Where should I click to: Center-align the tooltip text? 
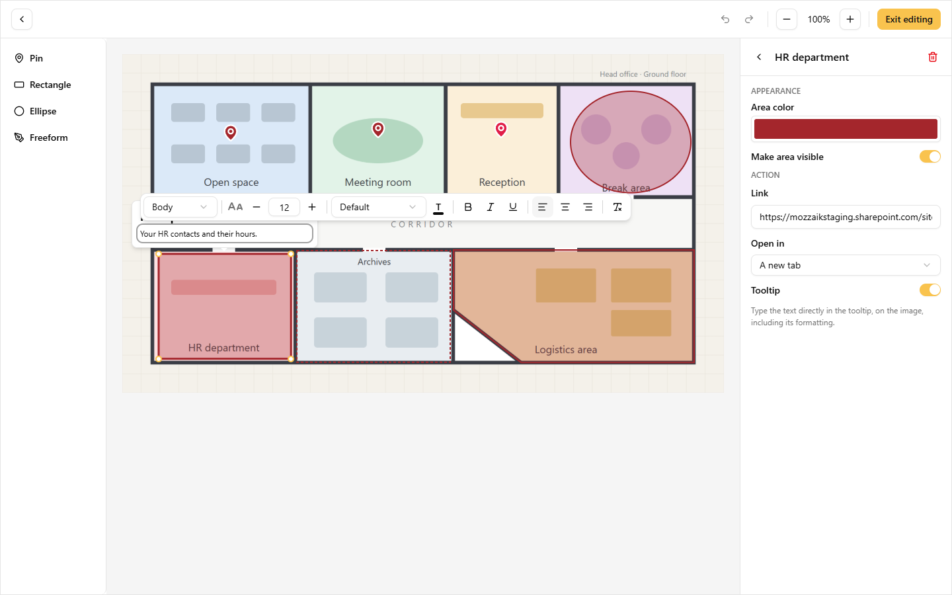tap(565, 207)
